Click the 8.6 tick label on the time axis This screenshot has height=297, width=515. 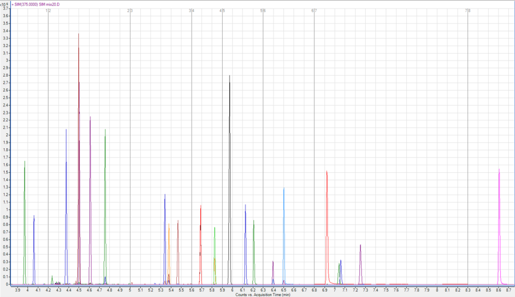coord(498,290)
